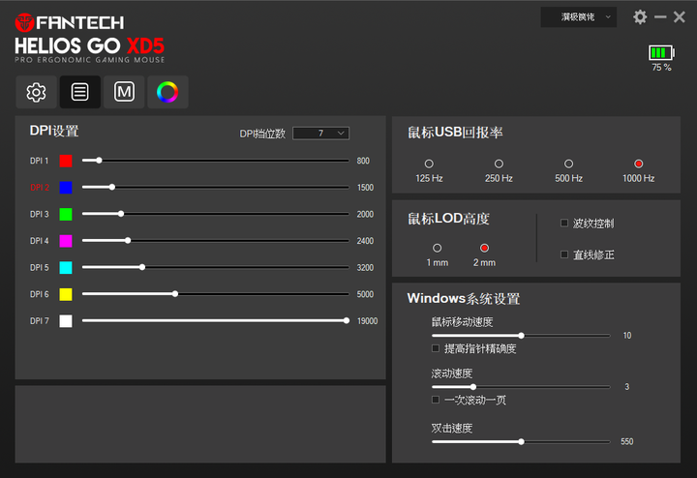The height and width of the screenshot is (478, 697).
Task: Click the DPI 5 slider handle
Action: pos(142,267)
